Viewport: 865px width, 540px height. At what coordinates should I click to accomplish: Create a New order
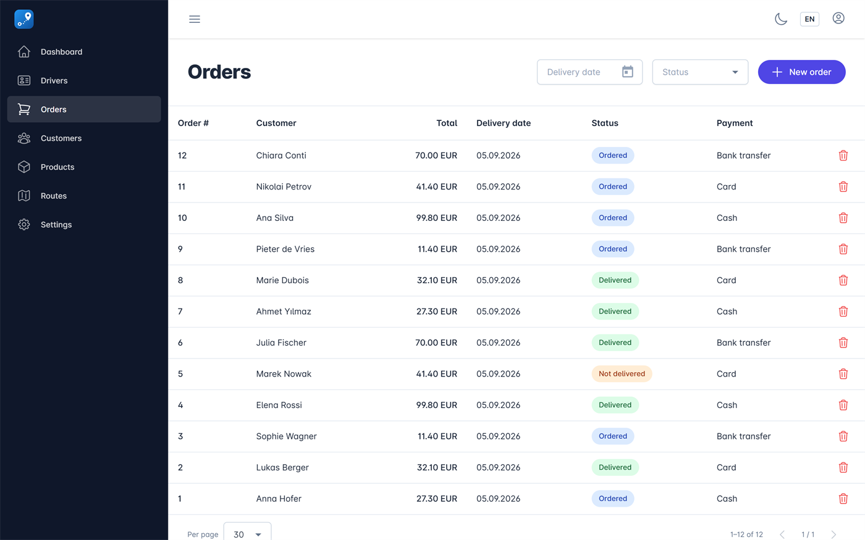[801, 72]
